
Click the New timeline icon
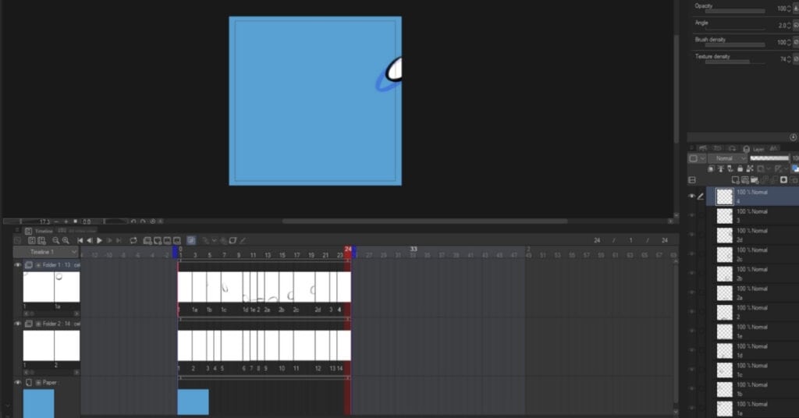point(31,240)
